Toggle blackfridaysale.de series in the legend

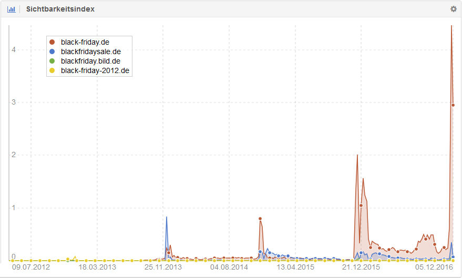91,52
